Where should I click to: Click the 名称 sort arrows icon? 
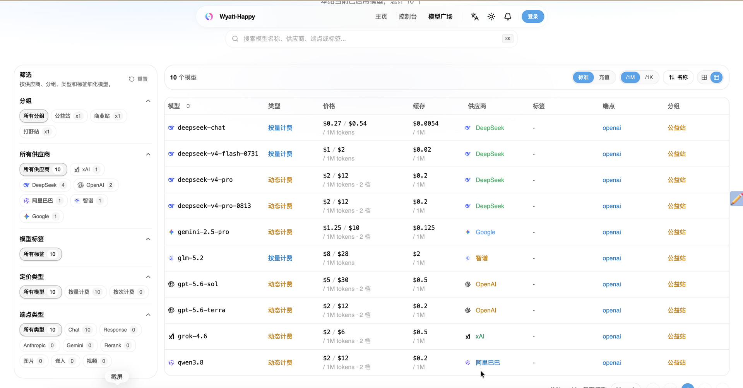point(671,77)
